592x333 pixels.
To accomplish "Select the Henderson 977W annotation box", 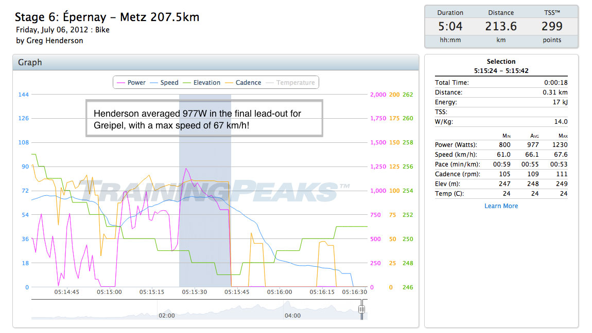I will 204,118.
